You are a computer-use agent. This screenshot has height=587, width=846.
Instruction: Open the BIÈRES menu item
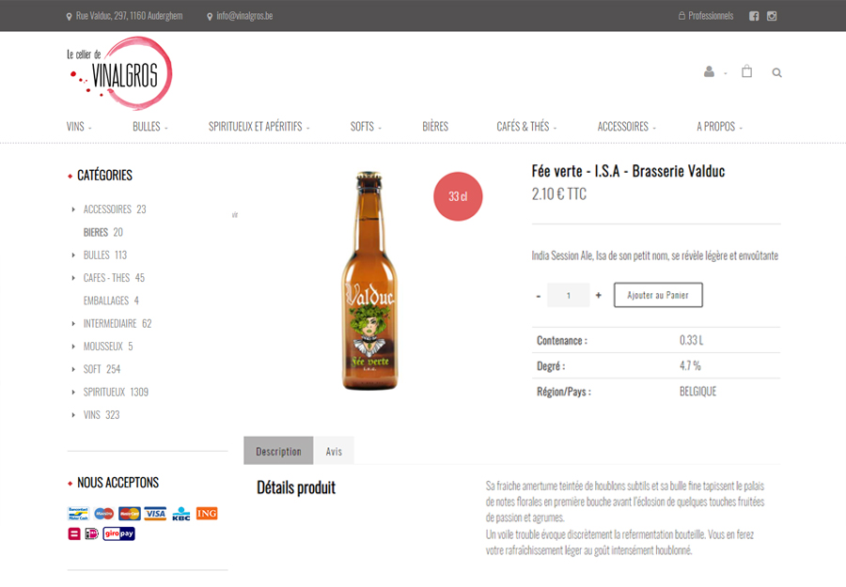[x=435, y=127]
